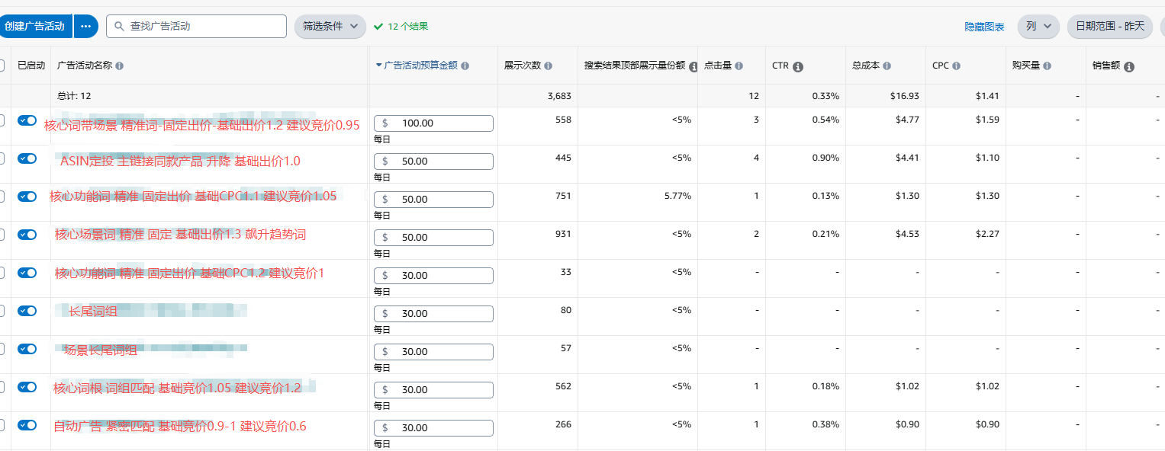Click the 创建广告活动 button
Viewport: 1165px width, 451px height.
click(35, 27)
